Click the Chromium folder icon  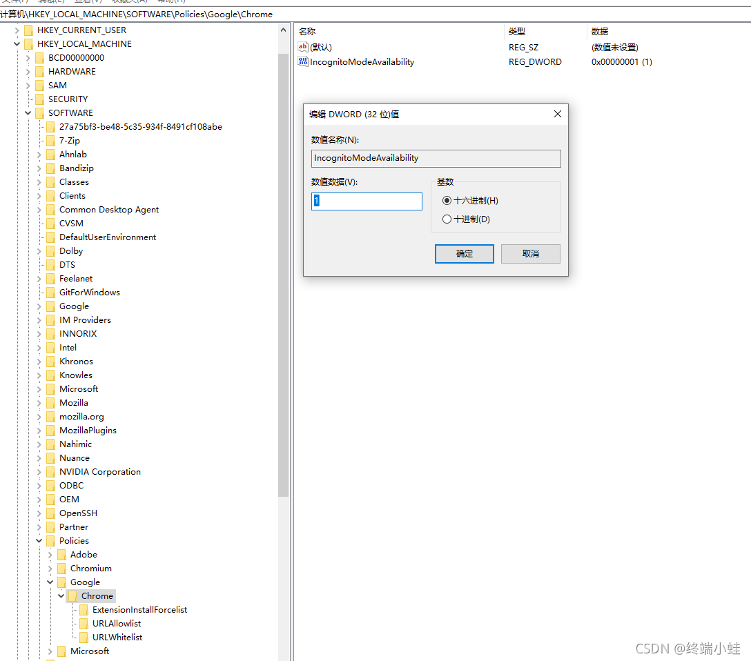[62, 568]
